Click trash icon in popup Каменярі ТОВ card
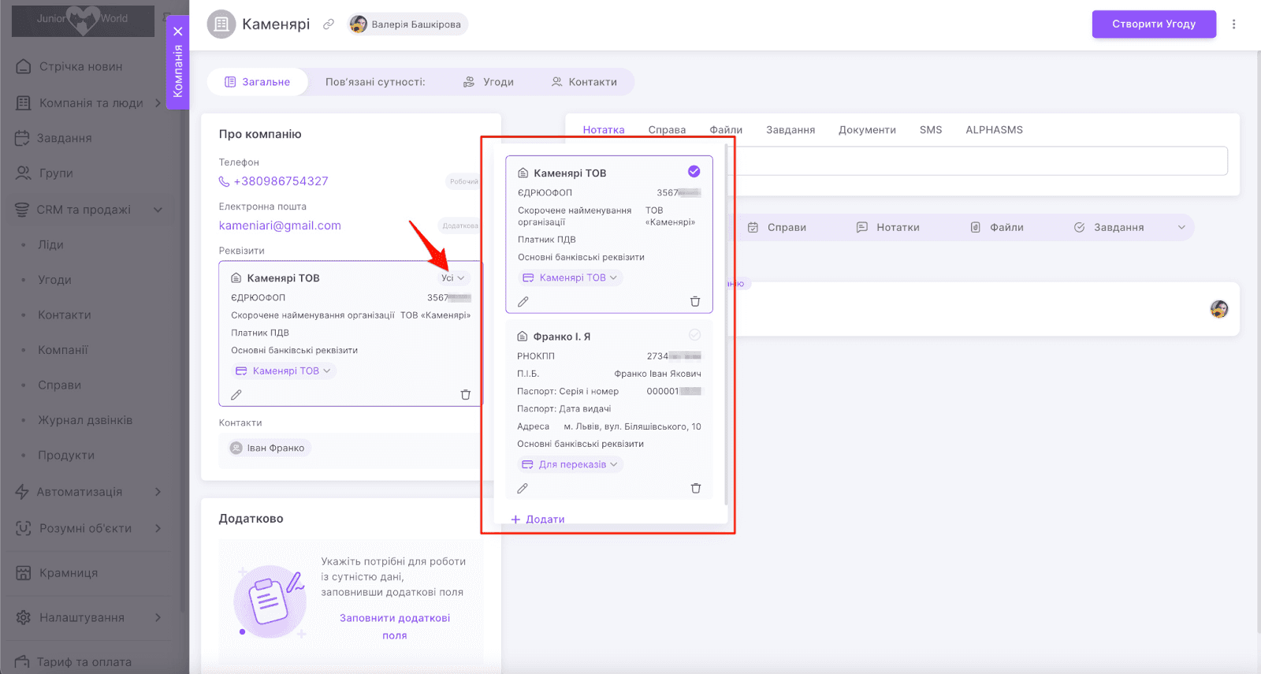The image size is (1261, 674). 694,302
